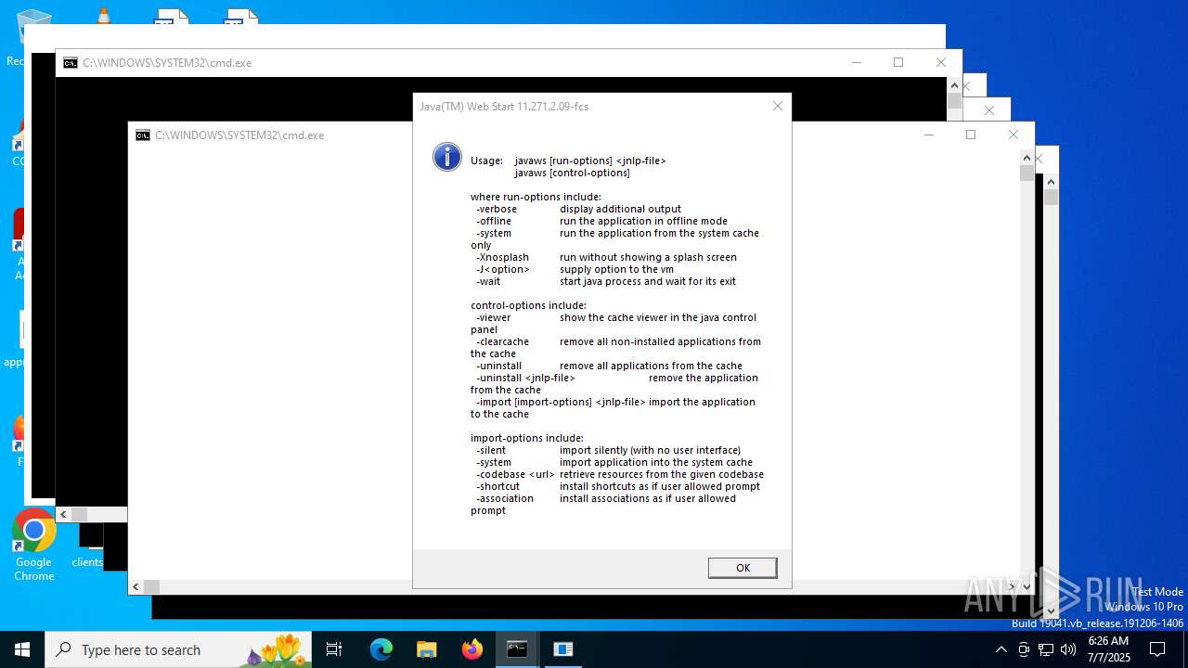Close the front cmd.exe window

(1014, 135)
